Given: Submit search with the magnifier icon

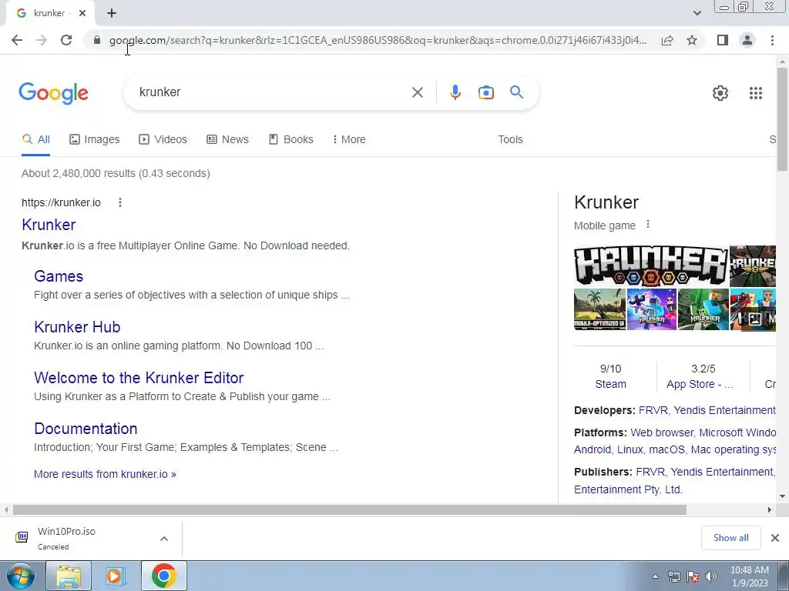Looking at the screenshot, I should 516,92.
